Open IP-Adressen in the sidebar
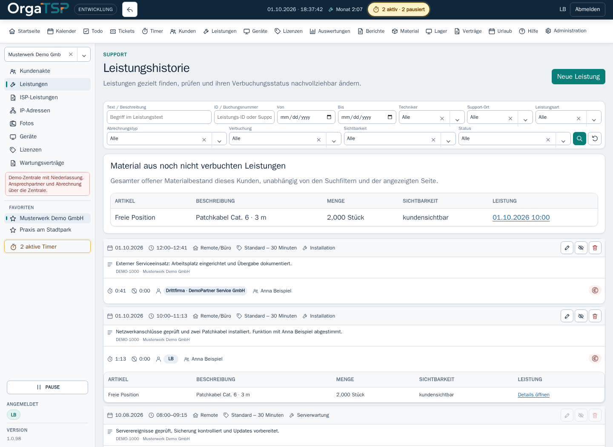Viewport: 613px width, 447px height. point(47,110)
